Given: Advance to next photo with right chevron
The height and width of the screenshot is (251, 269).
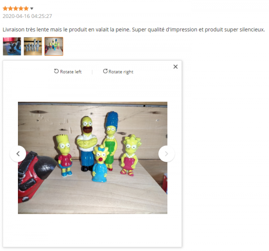Looking at the screenshot, I should point(166,154).
